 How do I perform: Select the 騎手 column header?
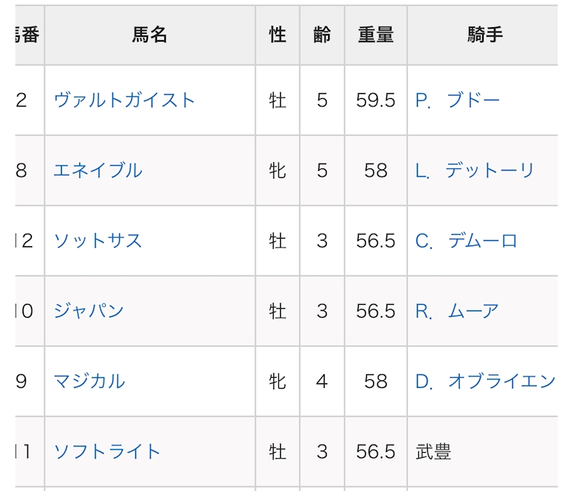click(x=485, y=35)
